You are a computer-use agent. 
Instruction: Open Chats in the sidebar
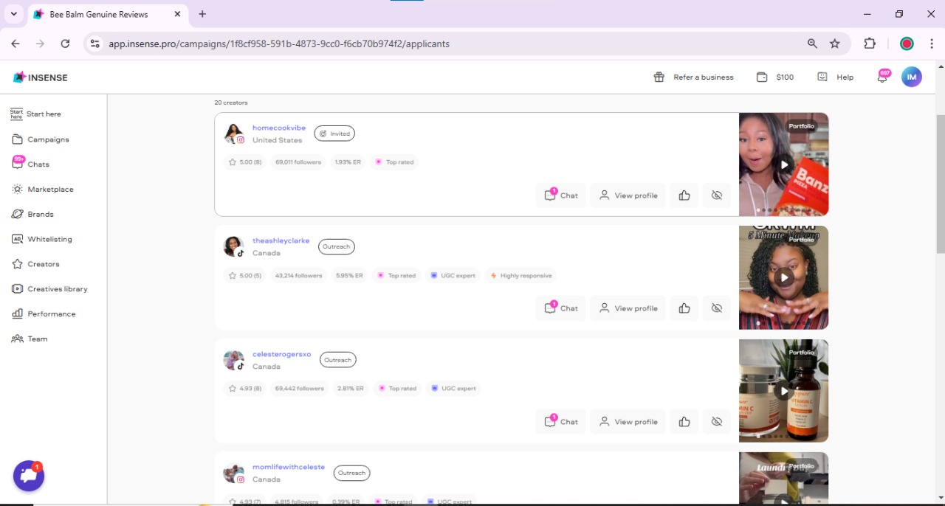coord(31,164)
